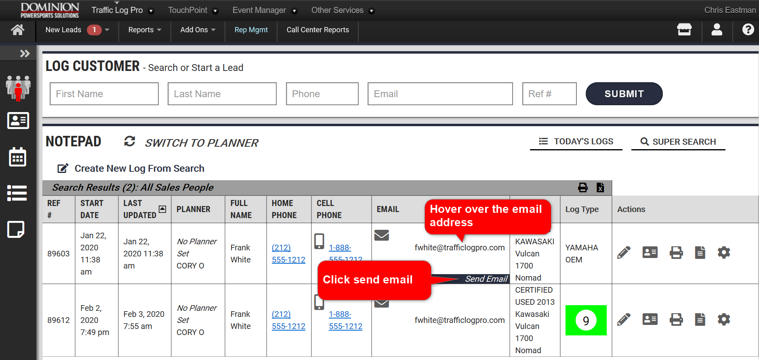Viewport: 759px width, 360px height.
Task: Call cell phone 1-888-555-1212 in row 89612
Action: (x=345, y=320)
